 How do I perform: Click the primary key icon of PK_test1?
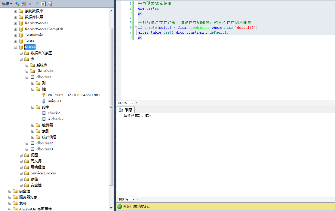44,95
